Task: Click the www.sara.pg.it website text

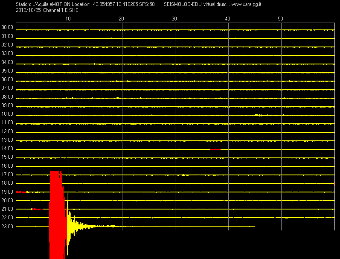Action: (246, 4)
